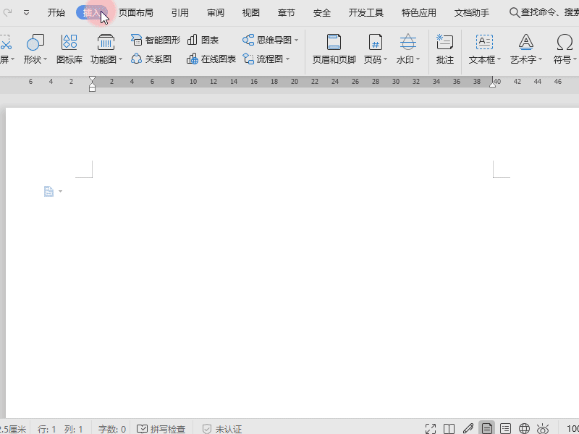Screen dimensions: 579x434
Task: Toggle eye protection mode icon
Action: [x=543, y=428]
